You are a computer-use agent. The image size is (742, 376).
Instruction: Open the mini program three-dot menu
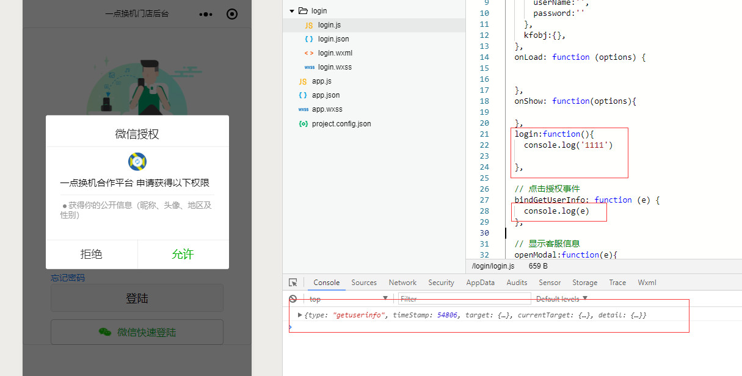[x=206, y=14]
